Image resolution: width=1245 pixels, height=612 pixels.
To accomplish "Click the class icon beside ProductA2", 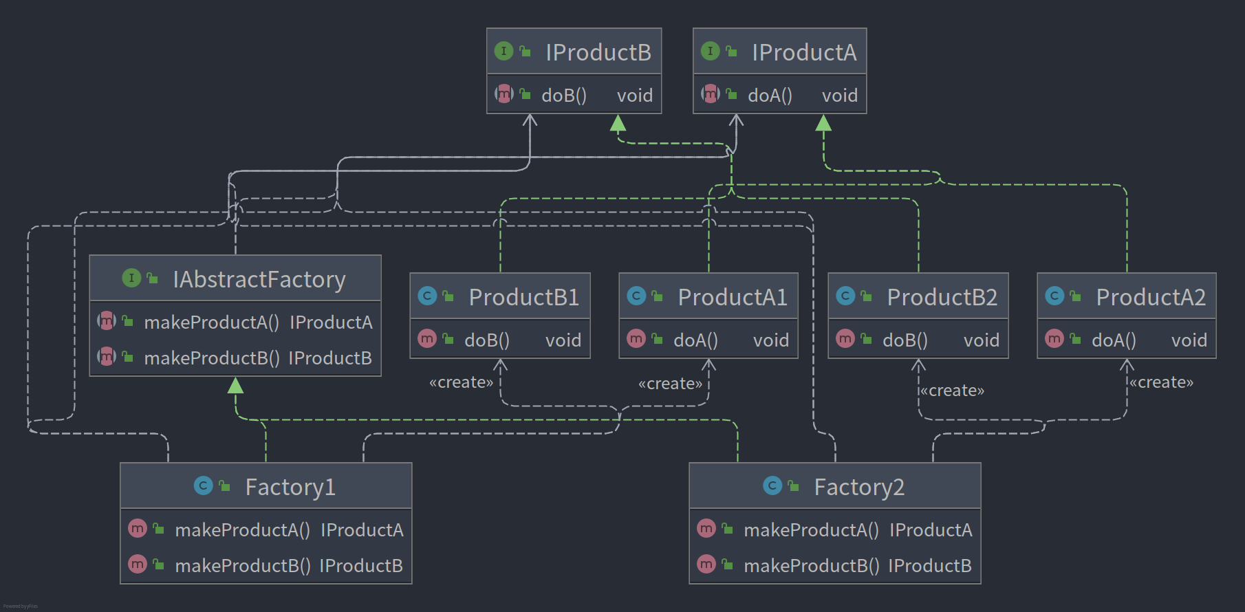I will click(x=1054, y=296).
